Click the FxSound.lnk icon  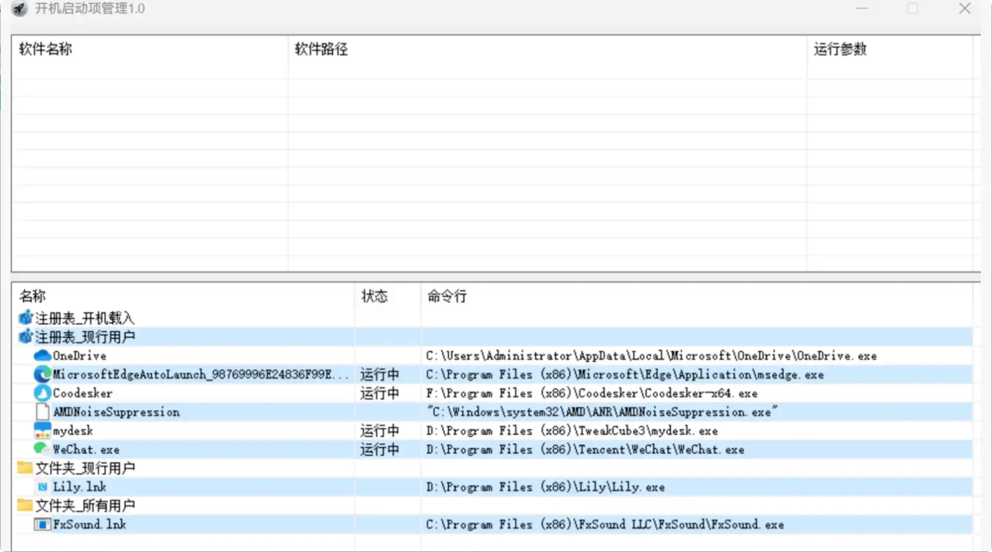42,524
